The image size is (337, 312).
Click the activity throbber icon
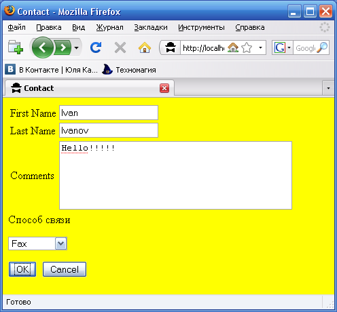[325, 27]
